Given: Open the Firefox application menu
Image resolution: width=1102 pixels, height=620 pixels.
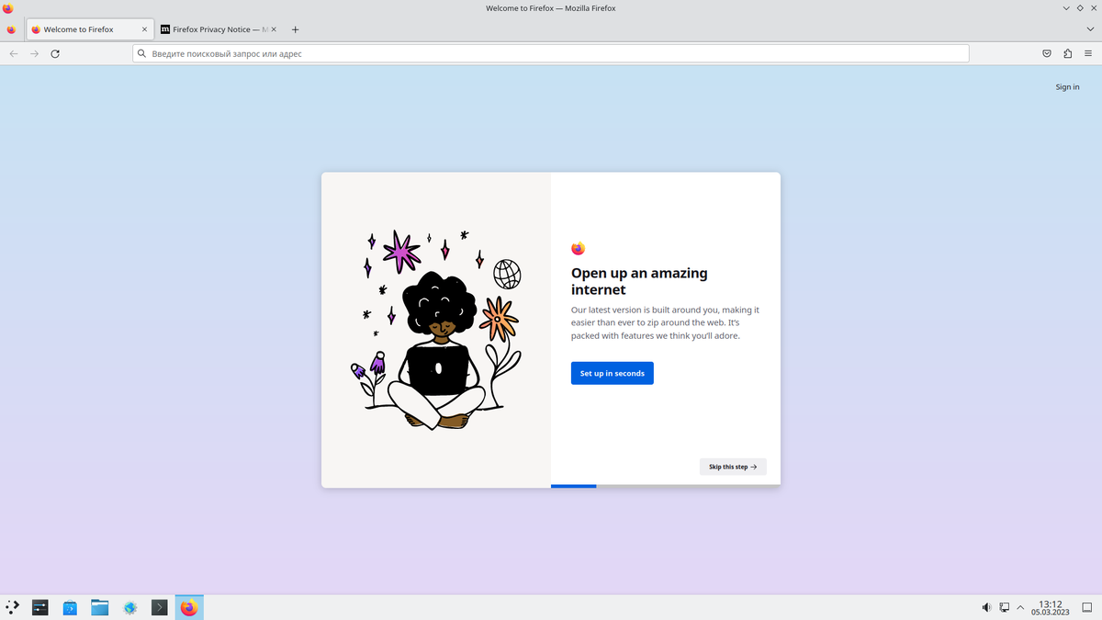Looking at the screenshot, I should pyautogui.click(x=1087, y=54).
